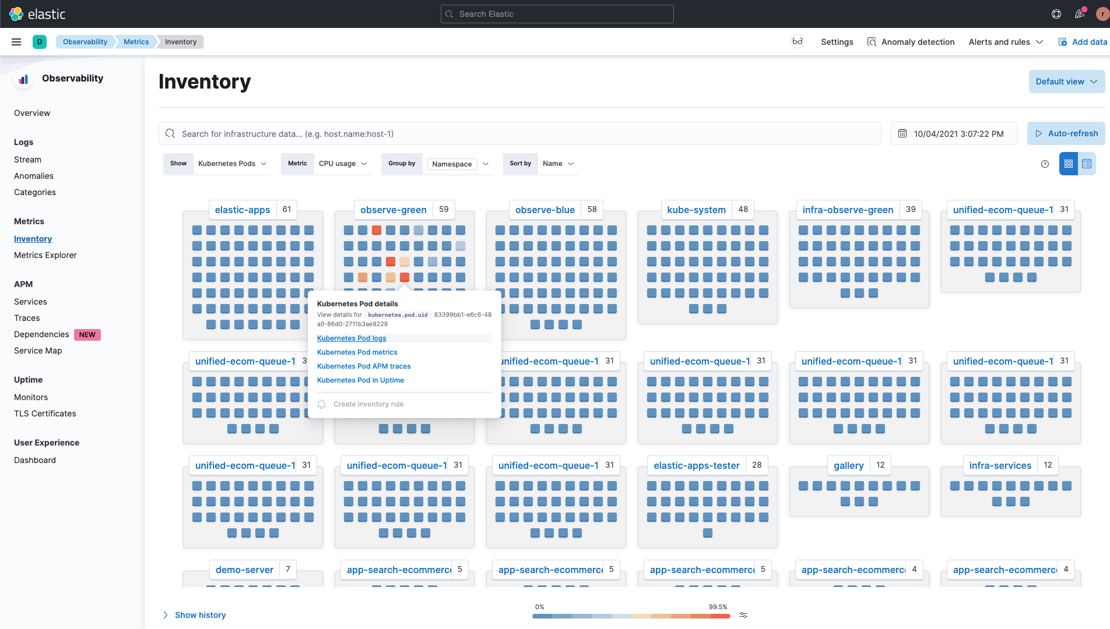Click the Metrics breadcrumb
The width and height of the screenshot is (1110, 629).
[x=136, y=42]
